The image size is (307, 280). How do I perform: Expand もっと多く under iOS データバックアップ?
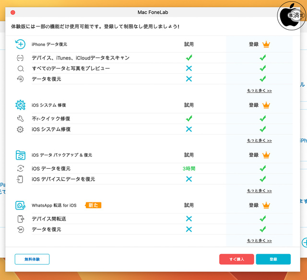(259, 190)
